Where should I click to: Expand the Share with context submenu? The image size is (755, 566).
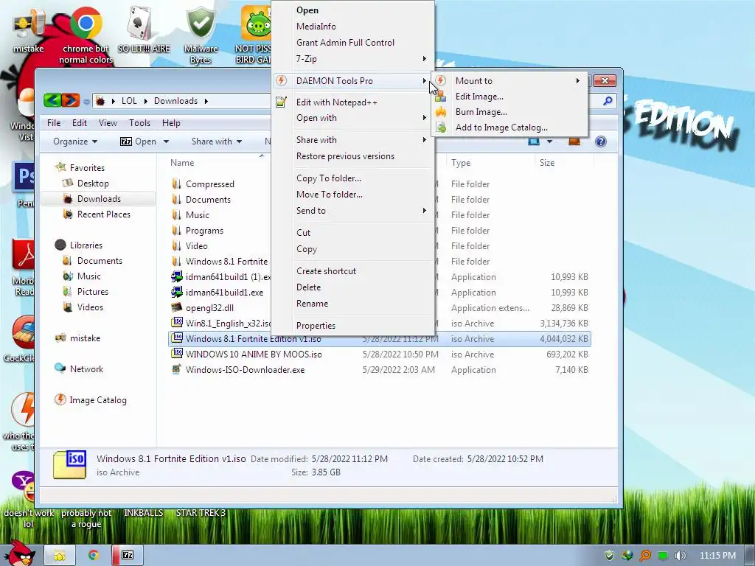click(353, 140)
